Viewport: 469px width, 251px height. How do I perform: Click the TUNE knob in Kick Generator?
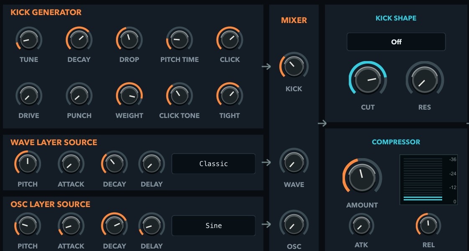29,39
